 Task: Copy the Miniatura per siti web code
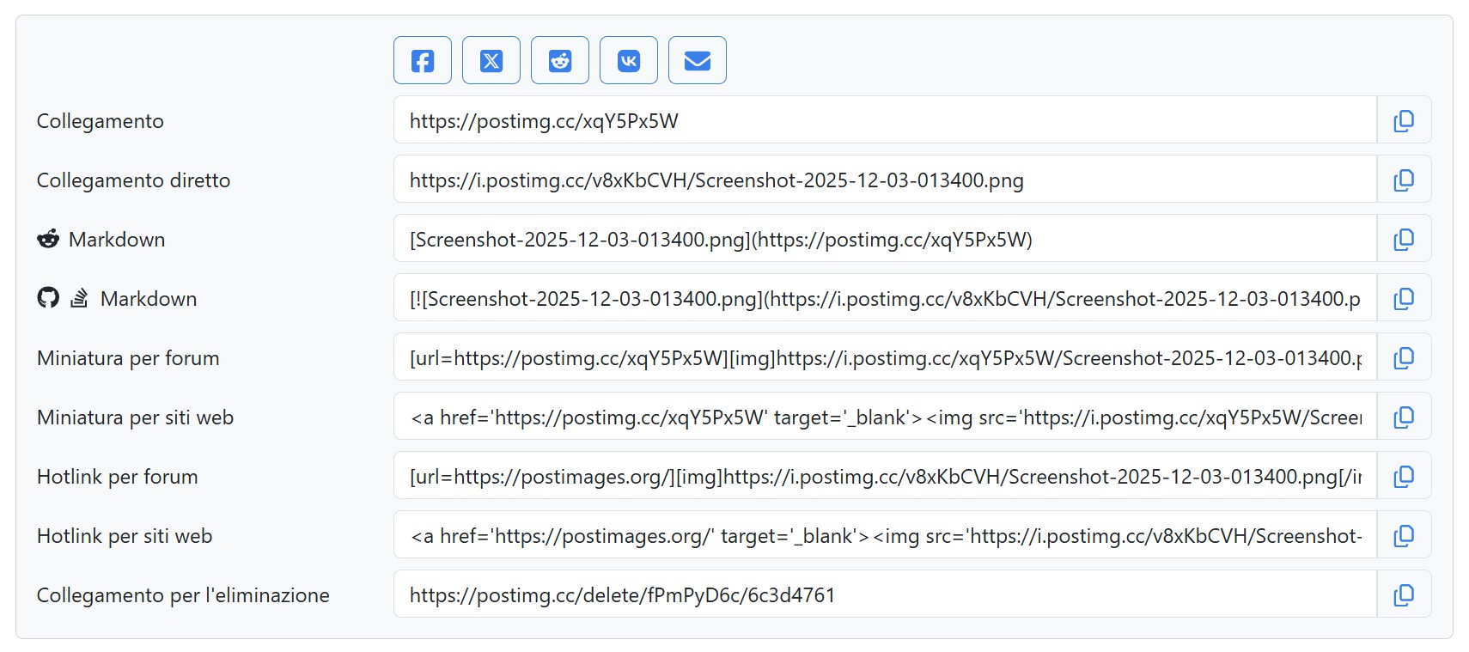1404,417
